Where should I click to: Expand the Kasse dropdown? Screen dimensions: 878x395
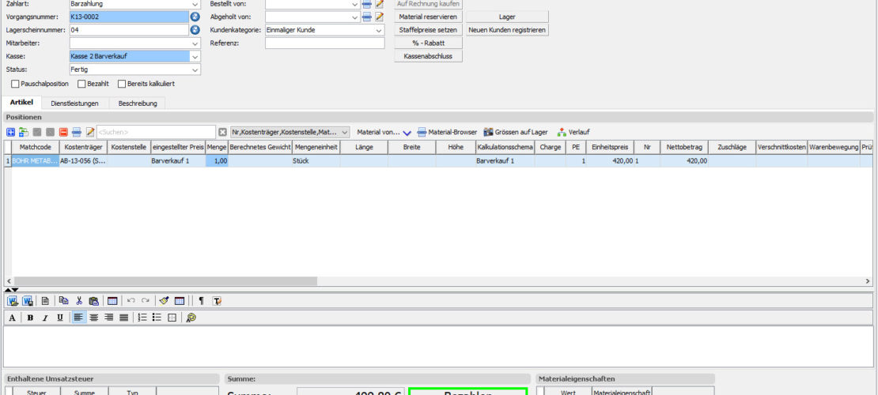coord(195,56)
